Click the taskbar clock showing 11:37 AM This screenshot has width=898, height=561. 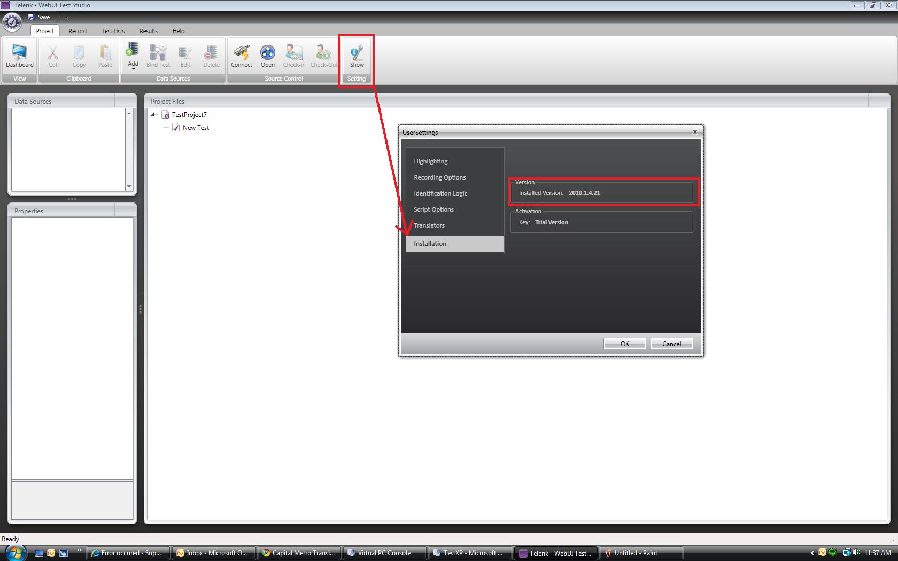pos(878,553)
